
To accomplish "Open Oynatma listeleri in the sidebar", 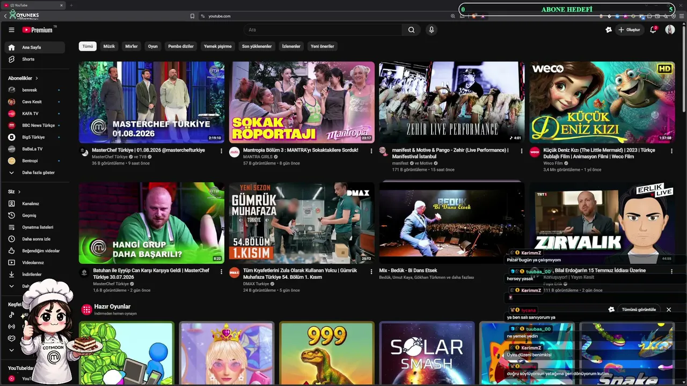I will coord(35,227).
